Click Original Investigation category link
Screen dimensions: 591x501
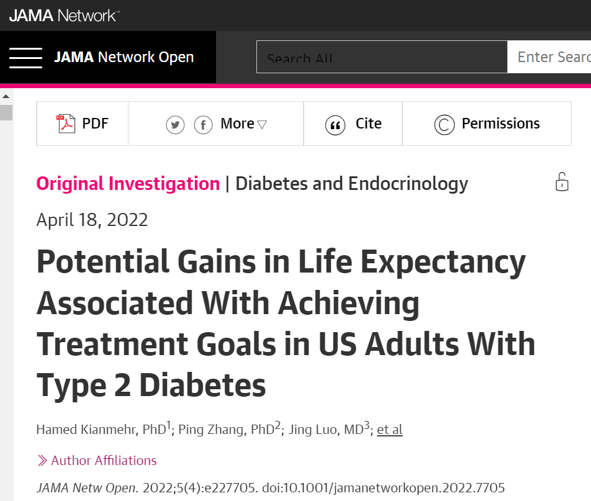coord(128,184)
